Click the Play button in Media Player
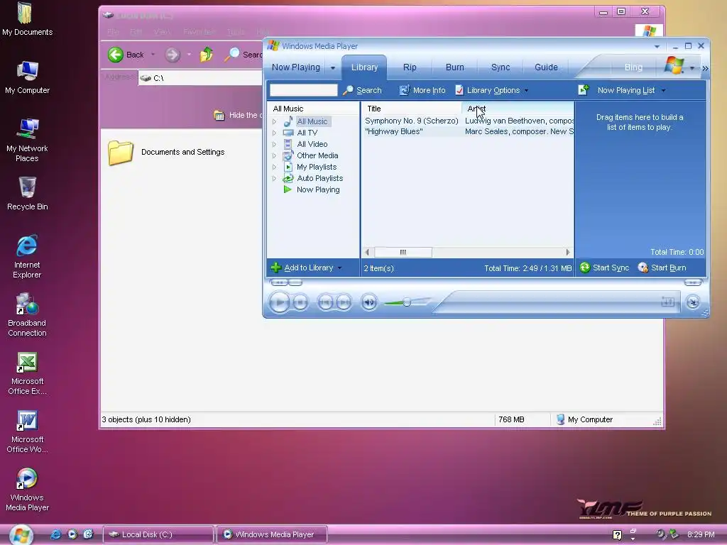 click(x=280, y=302)
